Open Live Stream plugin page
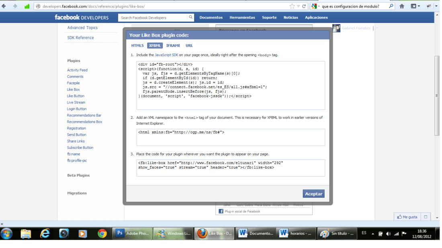Image resolution: width=442 pixels, height=248 pixels. coord(76,102)
